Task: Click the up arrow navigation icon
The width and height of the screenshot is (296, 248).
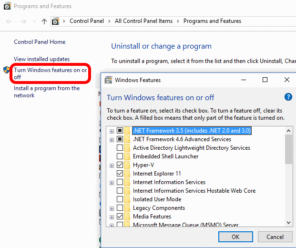Action: [x=44, y=21]
